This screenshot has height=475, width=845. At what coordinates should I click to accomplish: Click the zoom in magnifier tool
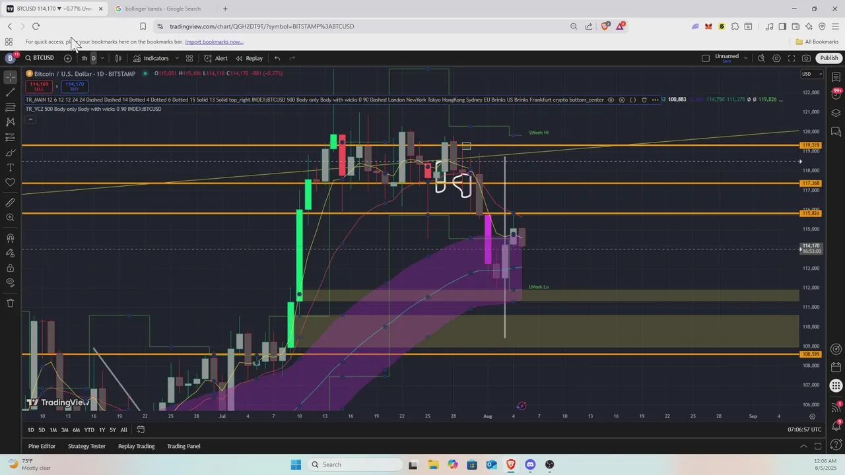coord(10,218)
